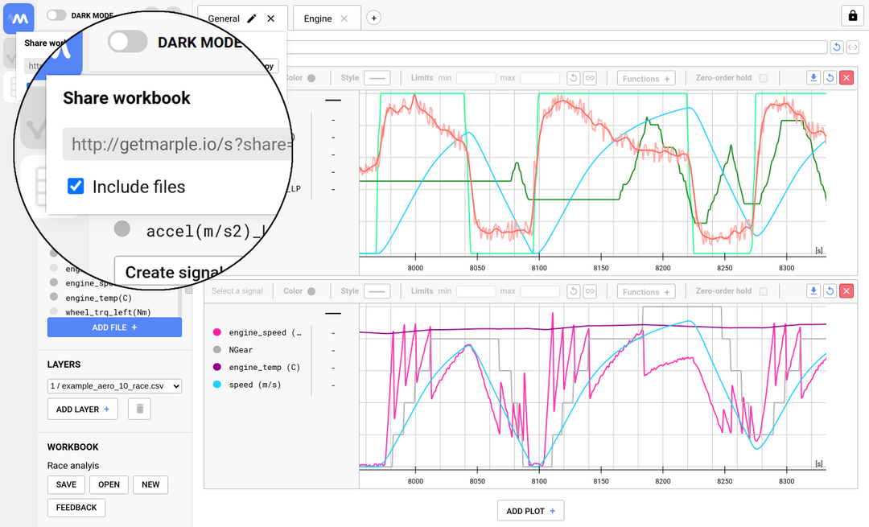
Task: Open the Select a signal dropdown
Action: pyautogui.click(x=237, y=290)
